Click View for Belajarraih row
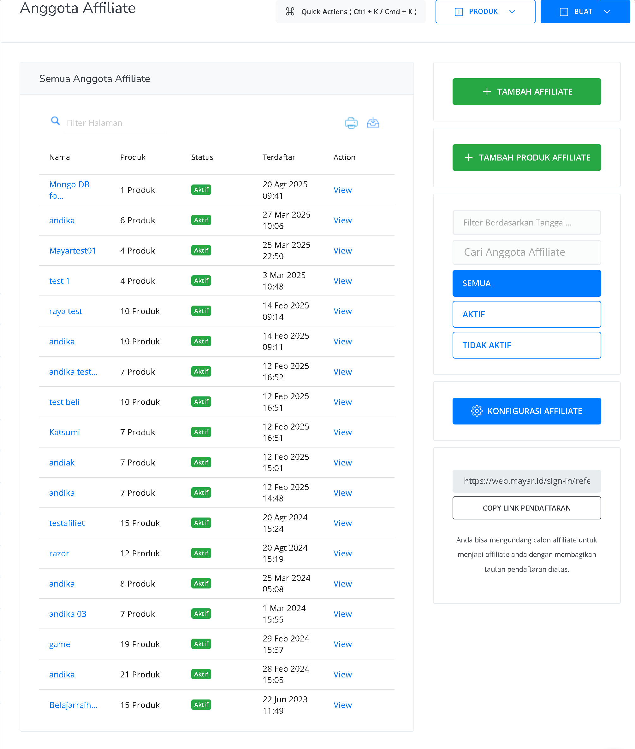The height and width of the screenshot is (749, 635). point(342,705)
